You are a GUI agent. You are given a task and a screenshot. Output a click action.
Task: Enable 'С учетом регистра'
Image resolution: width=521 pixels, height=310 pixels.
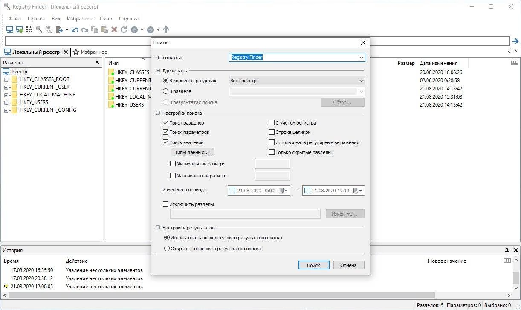coord(272,123)
